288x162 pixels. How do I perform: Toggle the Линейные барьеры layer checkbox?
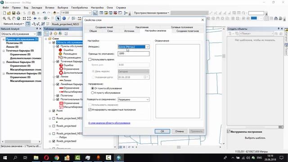point(58,84)
